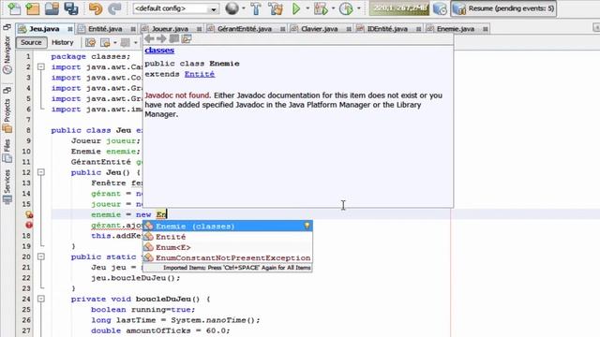Click the Profile Project icon
This screenshot has width=600, height=337.
(x=346, y=8)
